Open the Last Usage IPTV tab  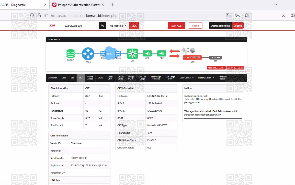pos(170,78)
